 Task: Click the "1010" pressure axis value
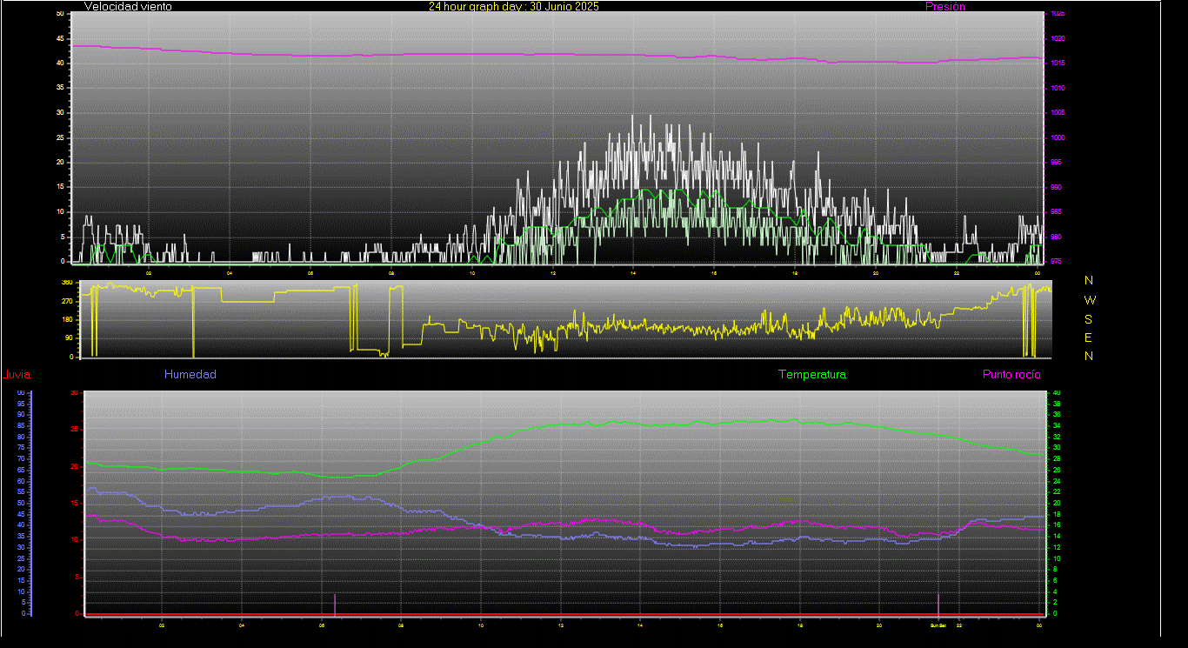pyautogui.click(x=1057, y=89)
